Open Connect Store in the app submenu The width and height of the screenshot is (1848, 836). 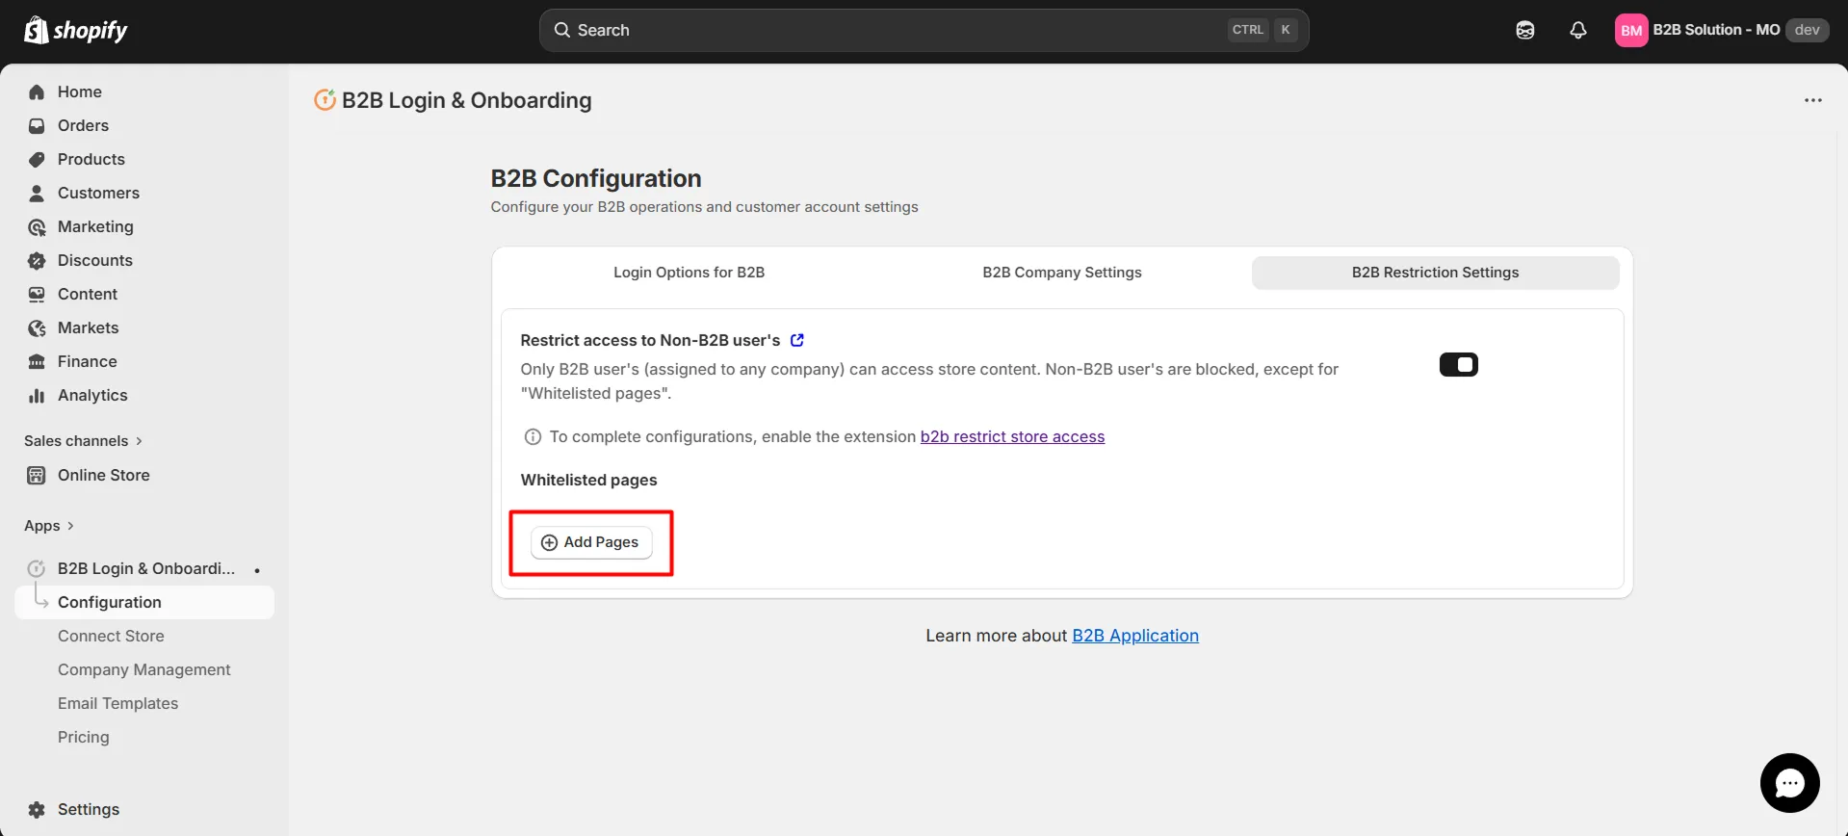click(x=111, y=636)
